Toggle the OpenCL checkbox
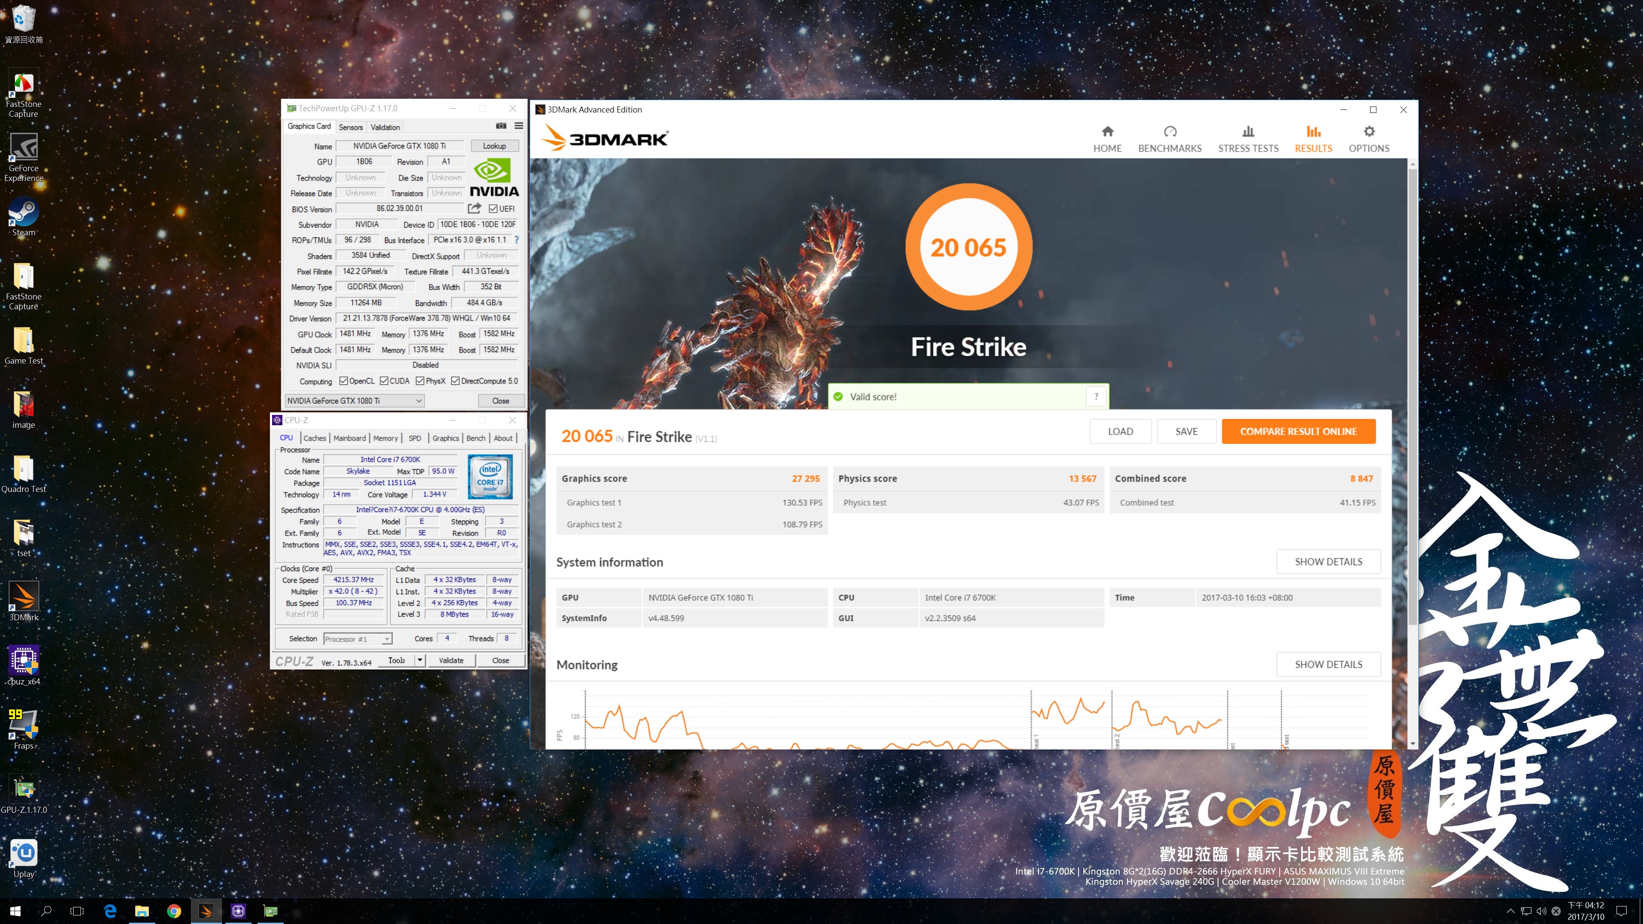Viewport: 1643px width, 924px height. [x=343, y=381]
